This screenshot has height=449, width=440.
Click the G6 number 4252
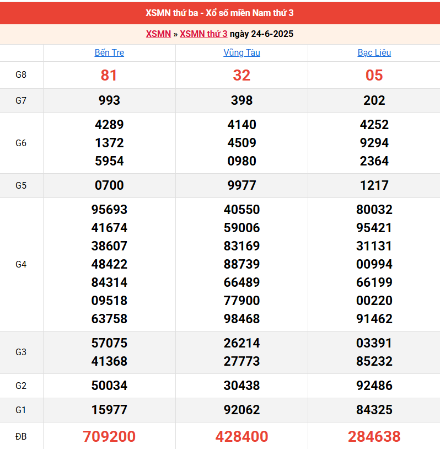click(x=374, y=125)
